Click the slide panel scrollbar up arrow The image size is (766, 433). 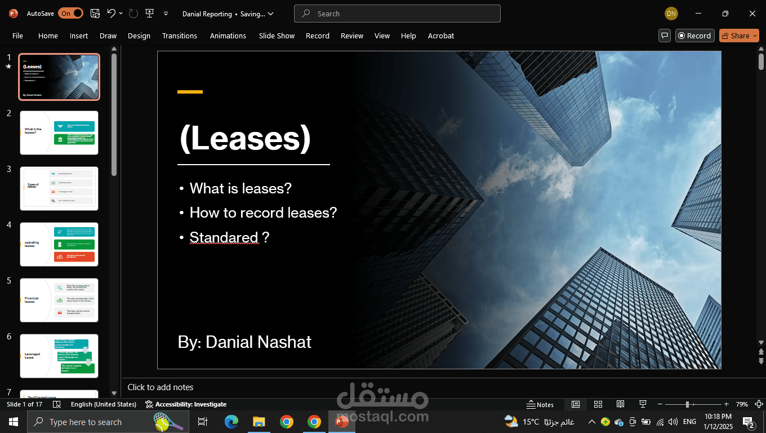[114, 49]
